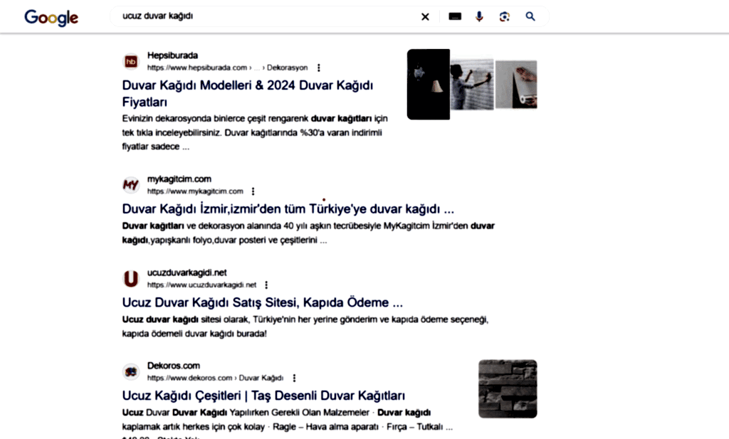
Task: Open three-dot menu for Dekoros.com result
Action: pos(294,378)
